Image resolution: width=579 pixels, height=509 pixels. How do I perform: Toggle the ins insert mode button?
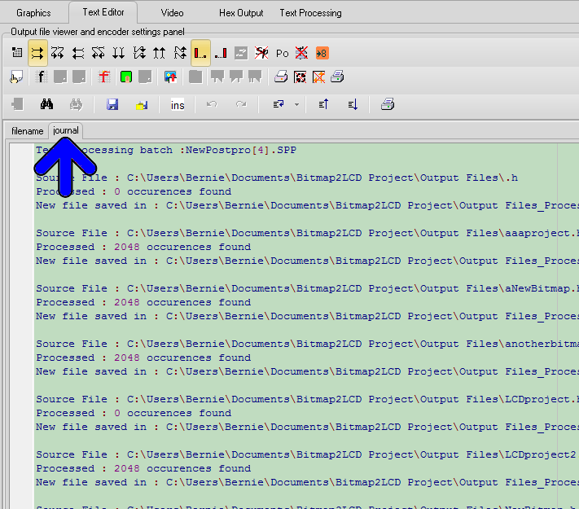[x=178, y=105]
